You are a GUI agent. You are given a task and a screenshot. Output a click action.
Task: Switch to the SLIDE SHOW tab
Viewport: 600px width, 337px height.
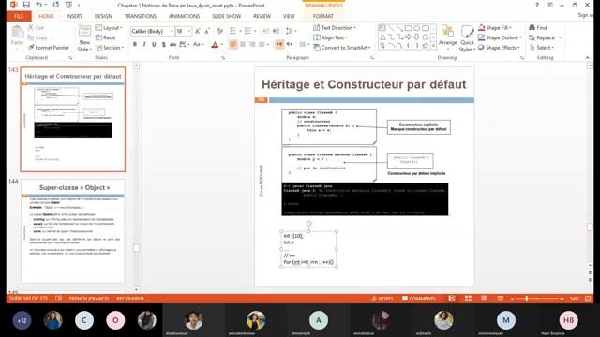point(227,16)
